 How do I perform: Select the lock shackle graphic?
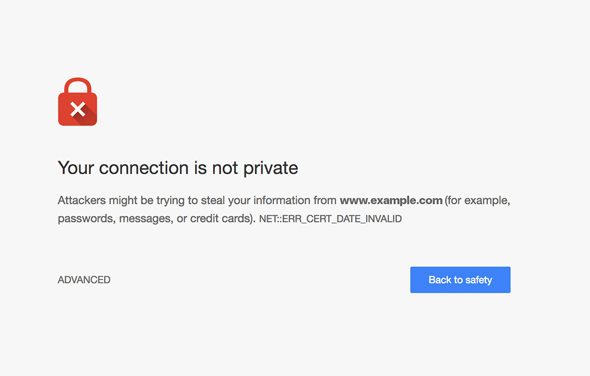77,85
